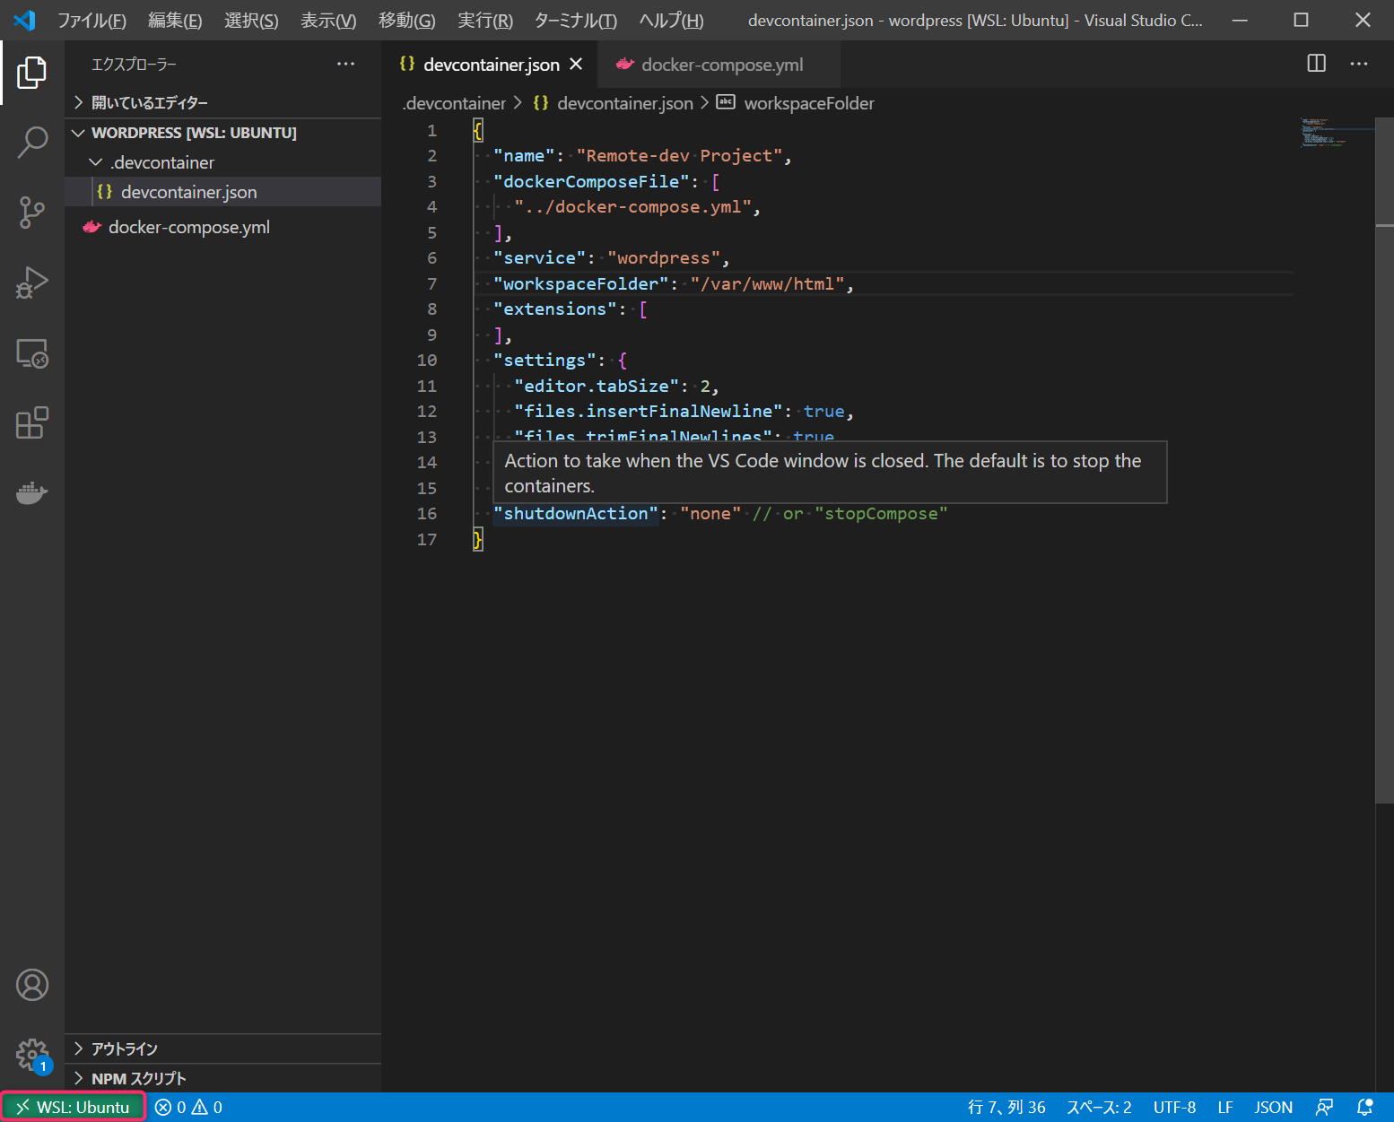Click the "Remote-dev Project" string value
Image resolution: width=1394 pixels, height=1122 pixels.
point(679,155)
